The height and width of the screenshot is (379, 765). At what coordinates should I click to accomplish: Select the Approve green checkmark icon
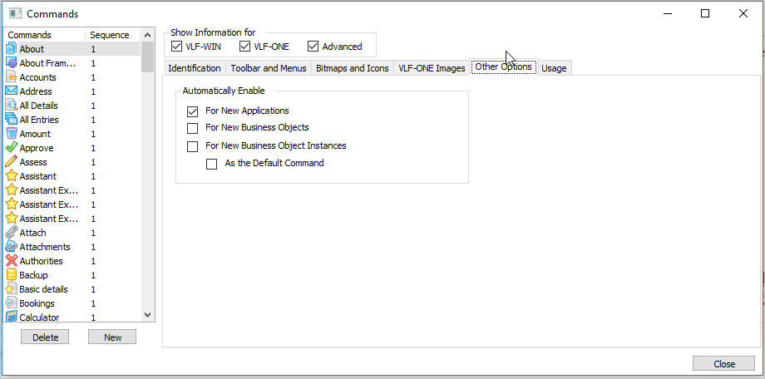[x=12, y=148]
